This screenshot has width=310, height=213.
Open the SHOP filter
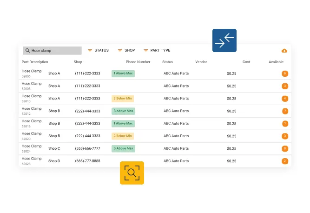pos(126,50)
